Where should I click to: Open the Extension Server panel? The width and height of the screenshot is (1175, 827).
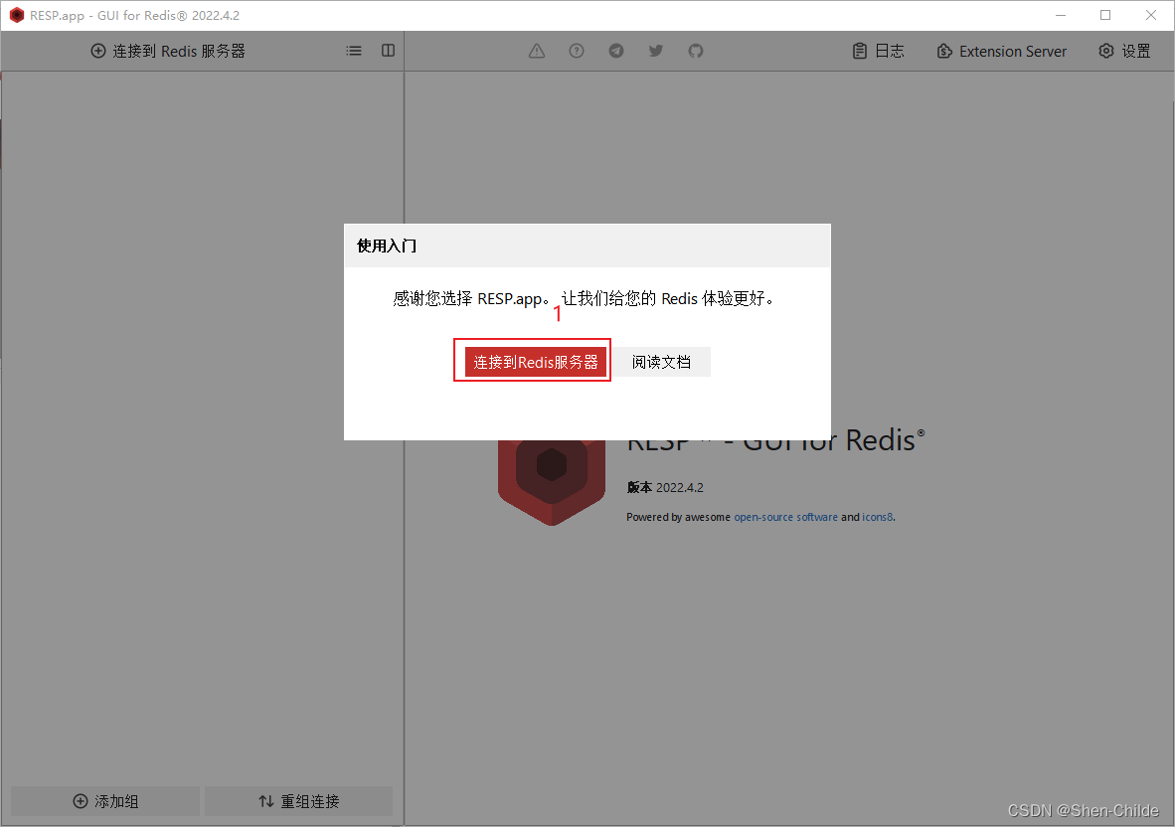point(1001,51)
